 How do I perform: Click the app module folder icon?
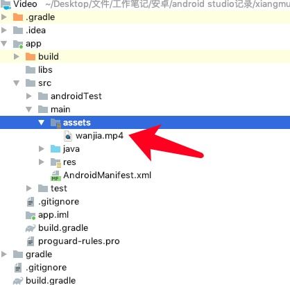(18, 44)
